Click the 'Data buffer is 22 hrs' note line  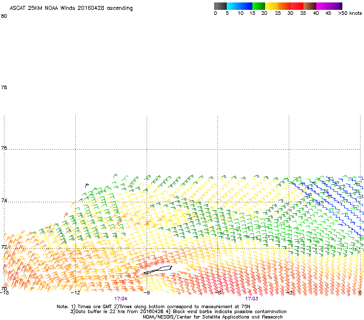click(x=178, y=312)
